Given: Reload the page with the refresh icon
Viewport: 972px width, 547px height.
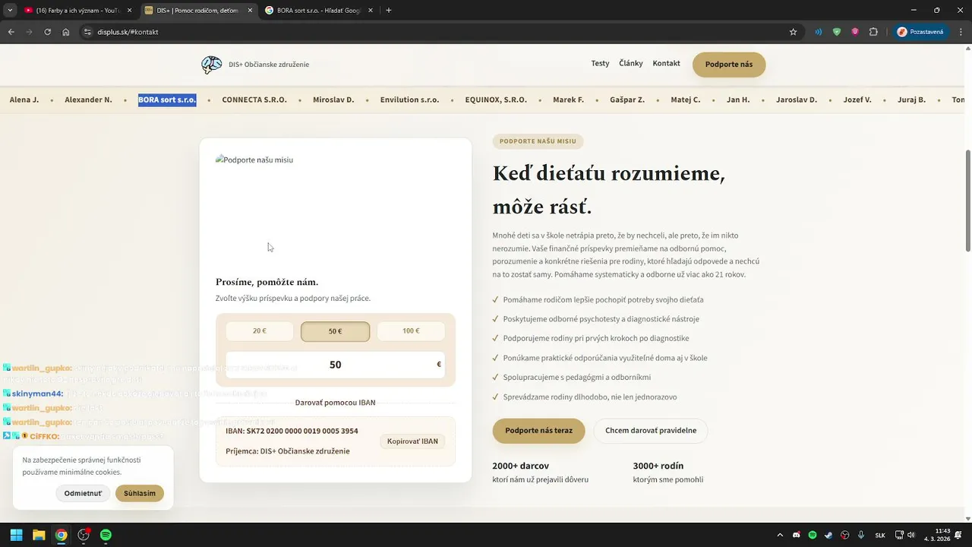Looking at the screenshot, I should (x=48, y=32).
